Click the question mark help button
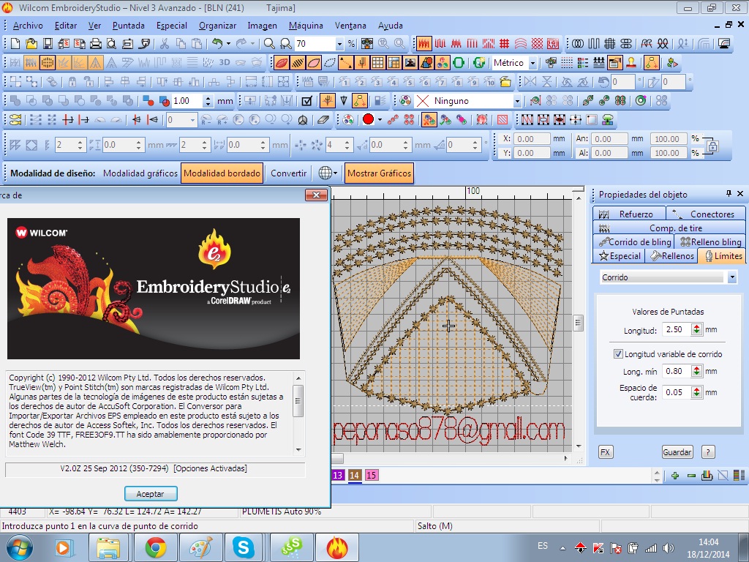The height and width of the screenshot is (562, 749). point(708,452)
